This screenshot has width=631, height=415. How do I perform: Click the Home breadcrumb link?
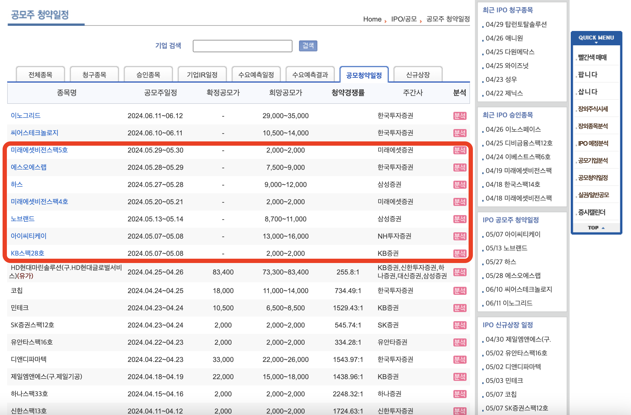tap(372, 20)
